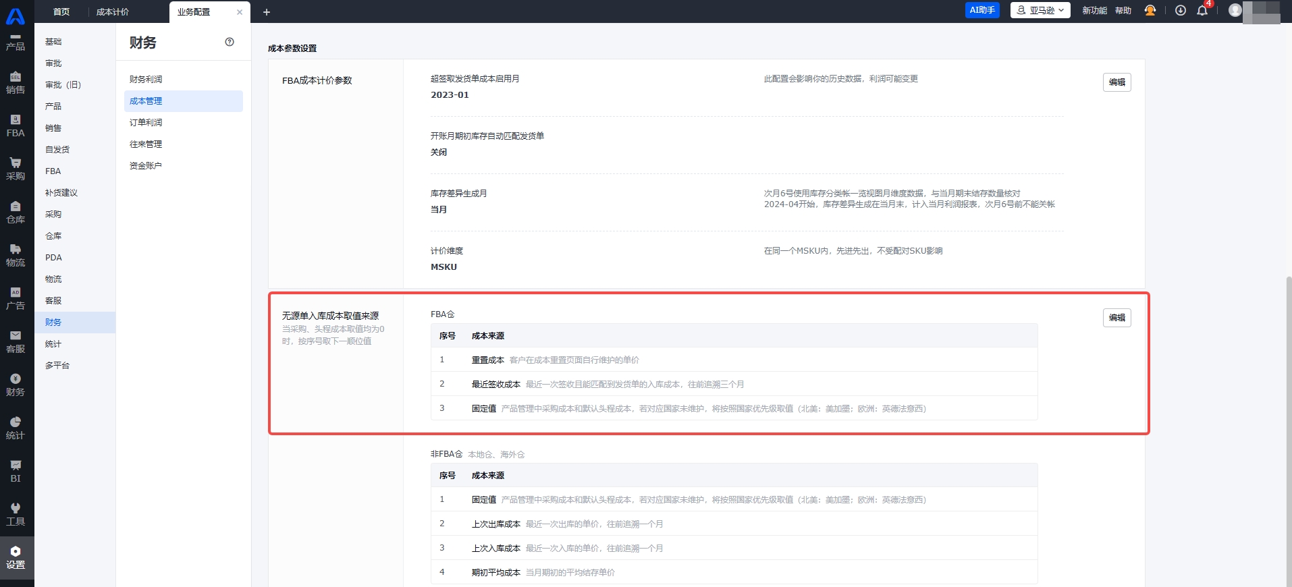Select 订单利润 in finance submenu
Image resolution: width=1292 pixels, height=587 pixels.
146,123
